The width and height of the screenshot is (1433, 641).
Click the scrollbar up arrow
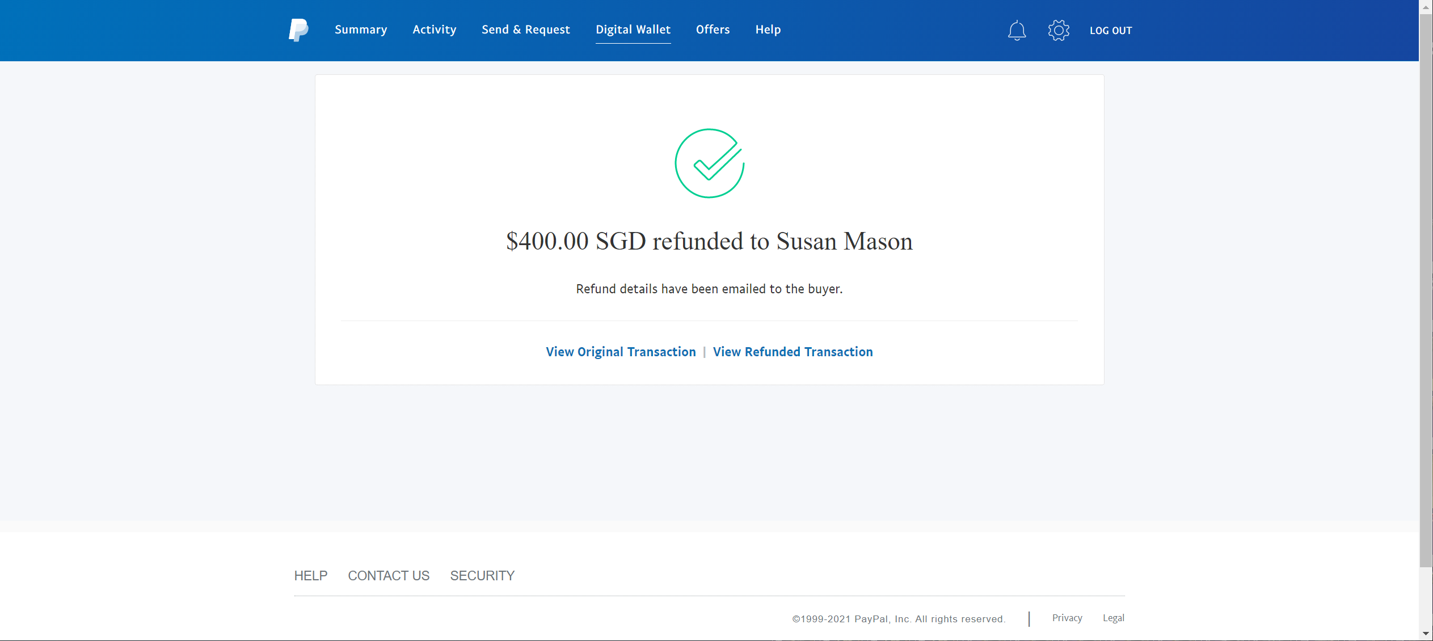[1426, 7]
